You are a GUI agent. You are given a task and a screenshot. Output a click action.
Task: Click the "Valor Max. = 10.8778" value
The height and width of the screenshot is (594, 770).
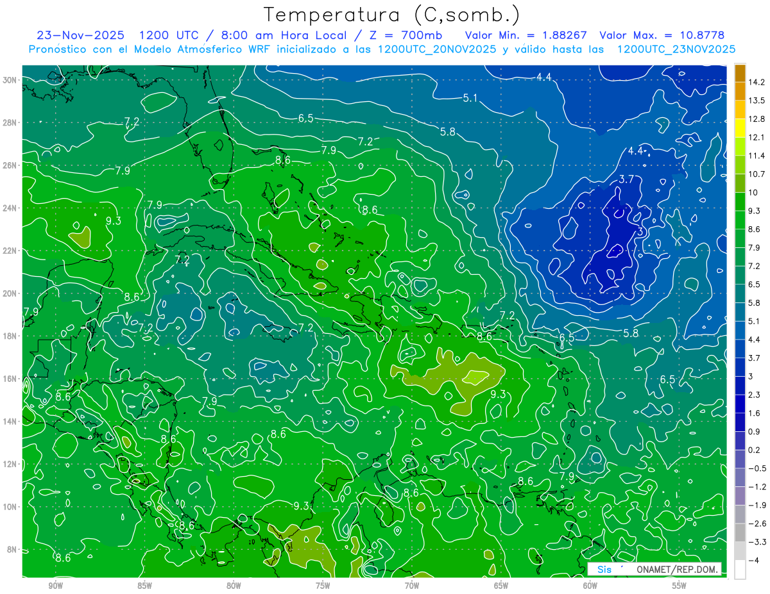pos(663,35)
